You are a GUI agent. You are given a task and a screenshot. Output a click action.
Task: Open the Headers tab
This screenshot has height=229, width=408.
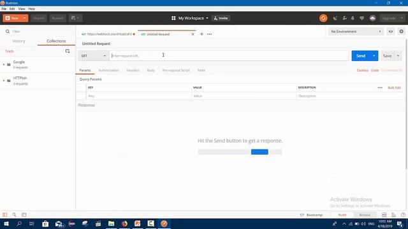[x=133, y=71]
